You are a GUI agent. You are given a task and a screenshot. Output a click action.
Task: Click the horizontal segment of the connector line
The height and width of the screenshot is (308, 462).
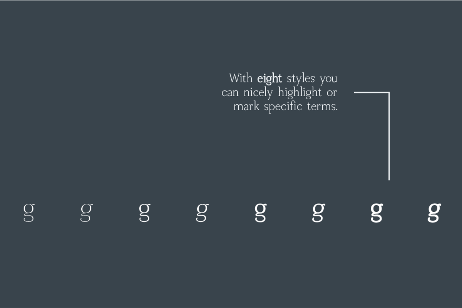[370, 92]
